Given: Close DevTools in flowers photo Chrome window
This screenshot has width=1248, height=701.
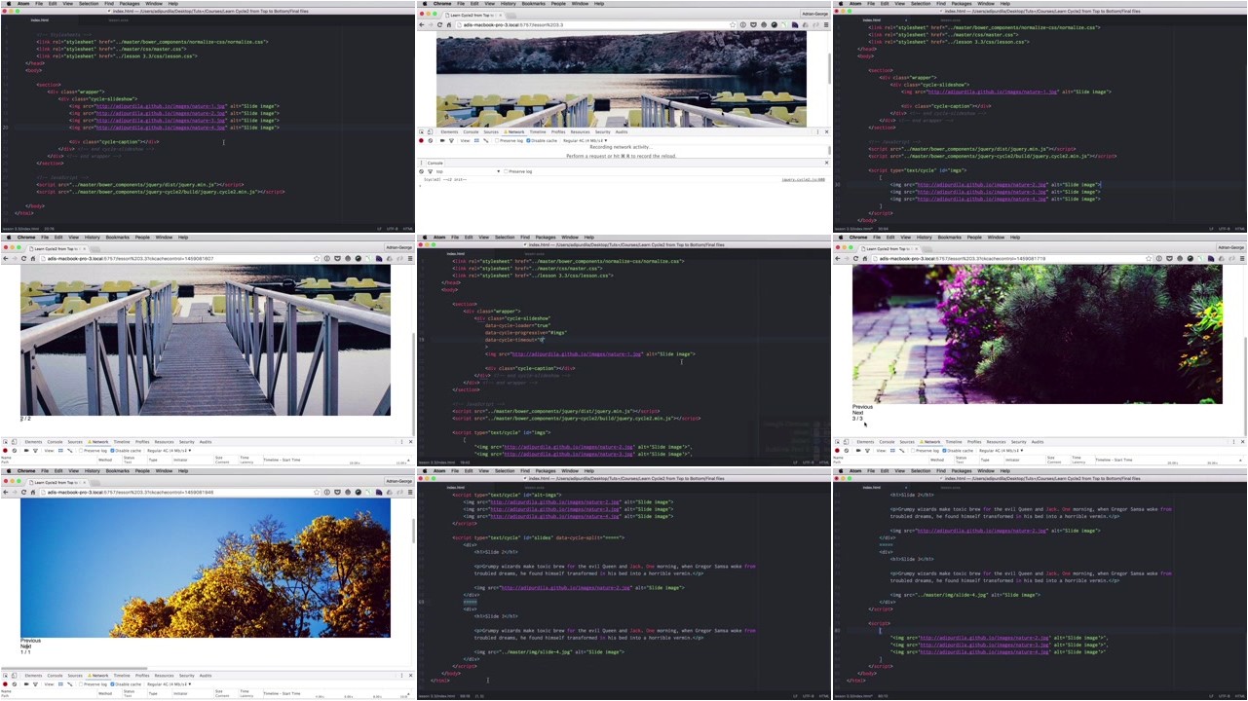Looking at the screenshot, I should coord(1243,442).
